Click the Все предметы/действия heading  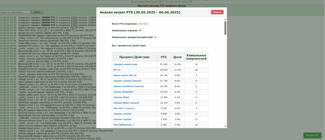tap(129, 45)
